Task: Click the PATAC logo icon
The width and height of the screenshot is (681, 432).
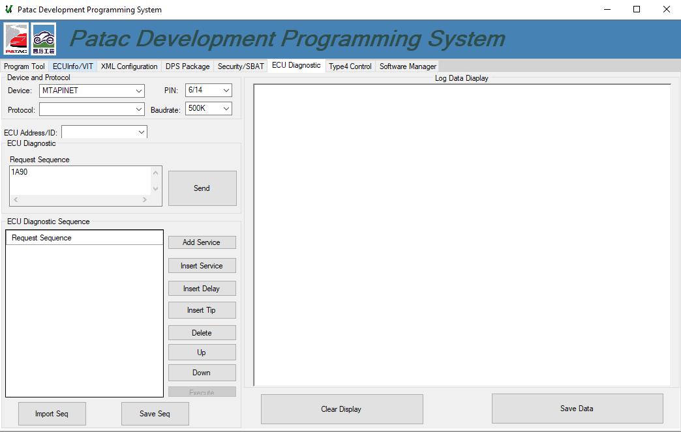Action: coord(15,38)
